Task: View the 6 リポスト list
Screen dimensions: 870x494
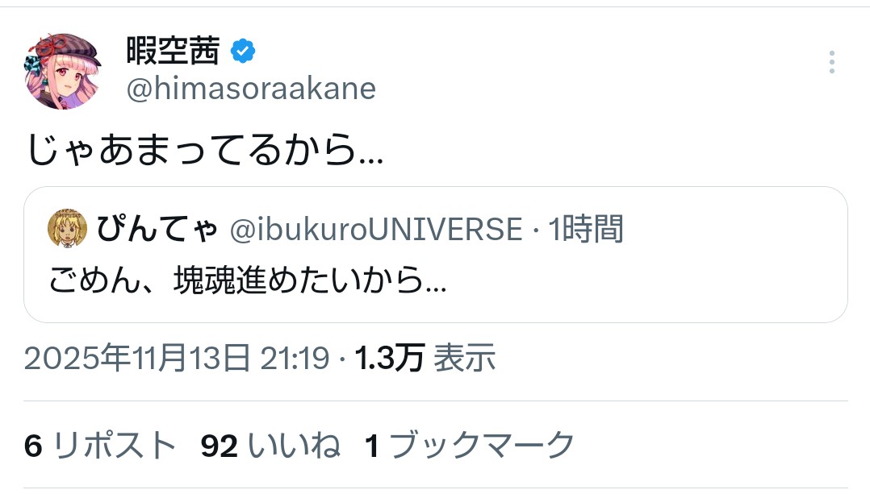Action: 101,445
